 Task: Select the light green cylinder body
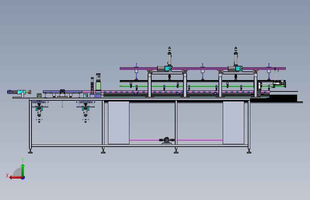pyautogui.click(x=98, y=86)
